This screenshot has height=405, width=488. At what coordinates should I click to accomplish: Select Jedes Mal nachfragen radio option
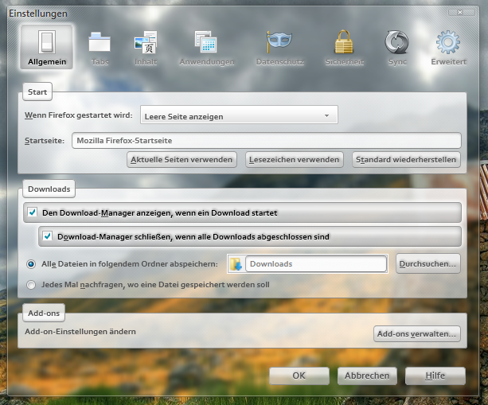(32, 284)
